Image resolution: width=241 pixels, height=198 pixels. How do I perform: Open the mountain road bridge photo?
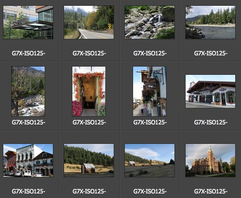[89, 22]
